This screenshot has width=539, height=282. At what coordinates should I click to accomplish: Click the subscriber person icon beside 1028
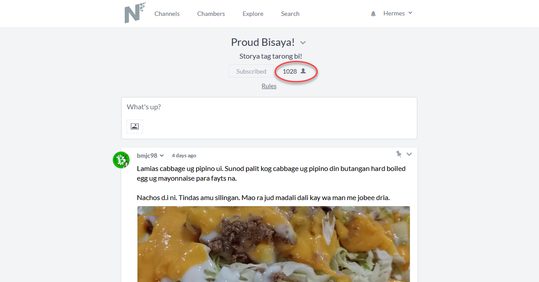tap(303, 71)
